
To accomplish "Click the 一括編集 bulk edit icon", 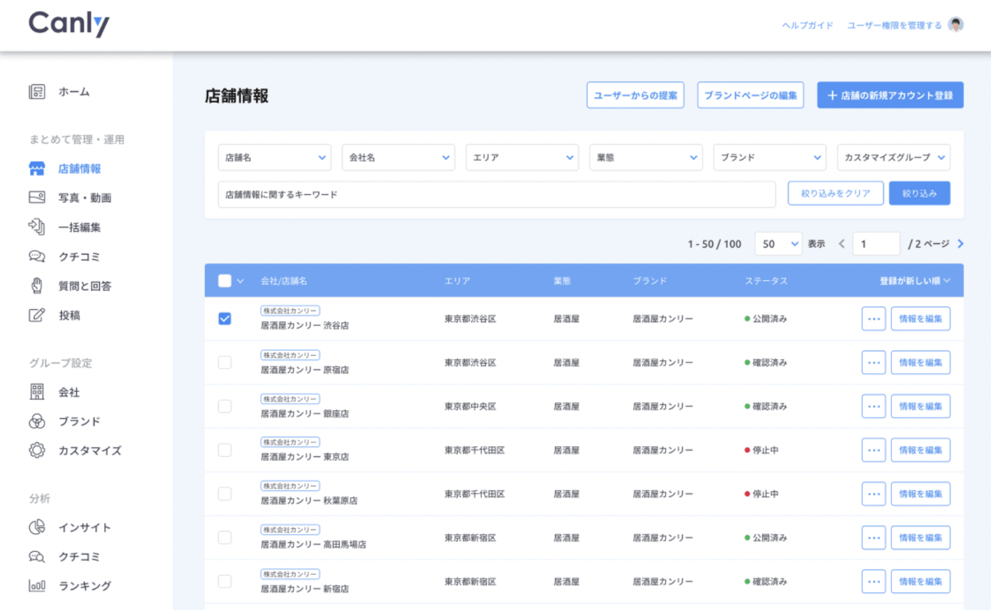I will point(37,227).
